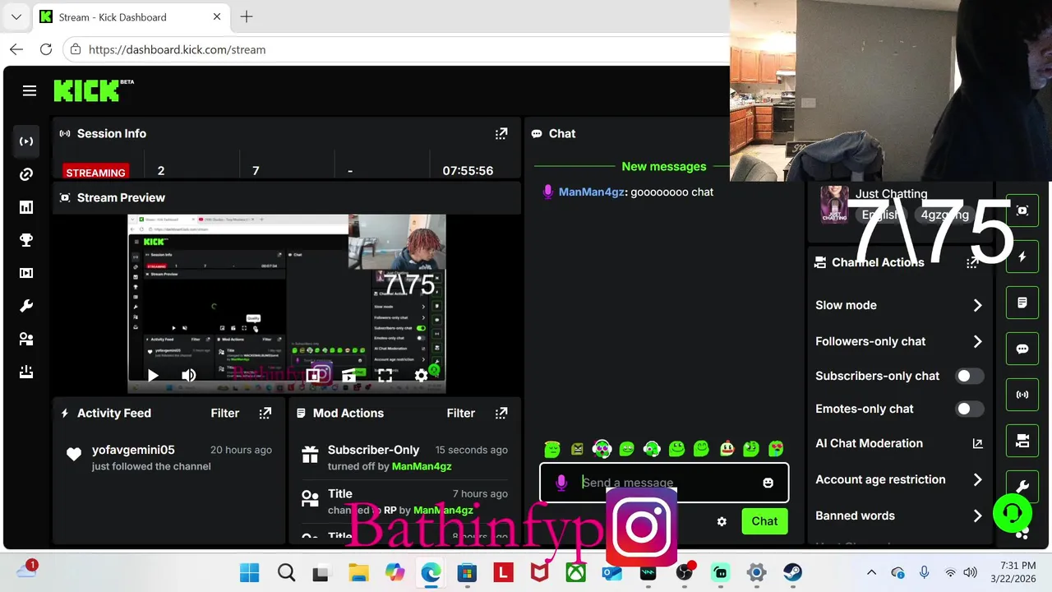Toggle the broadcast signal widget in rail
Image resolution: width=1052 pixels, height=592 pixels.
point(1022,395)
